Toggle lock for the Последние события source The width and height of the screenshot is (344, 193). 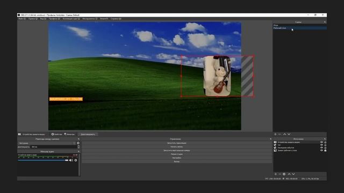325,148
